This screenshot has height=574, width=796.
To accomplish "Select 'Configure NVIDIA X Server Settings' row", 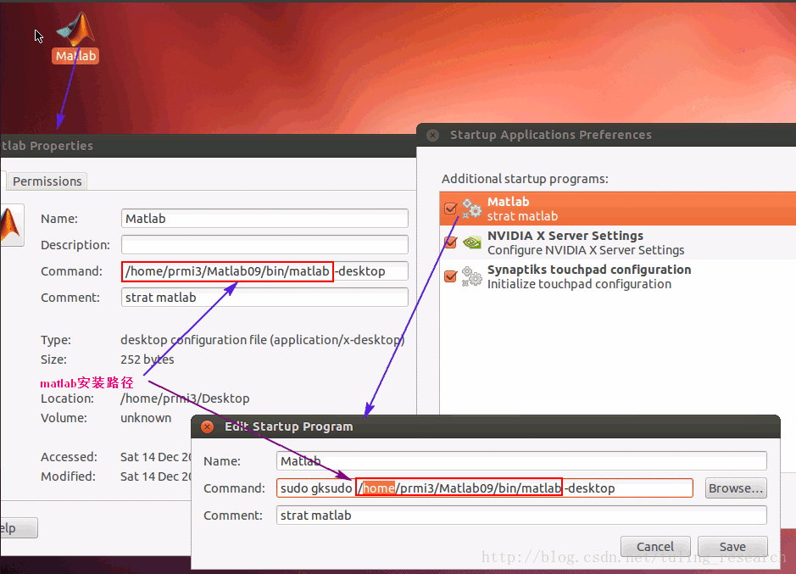I will 617,242.
